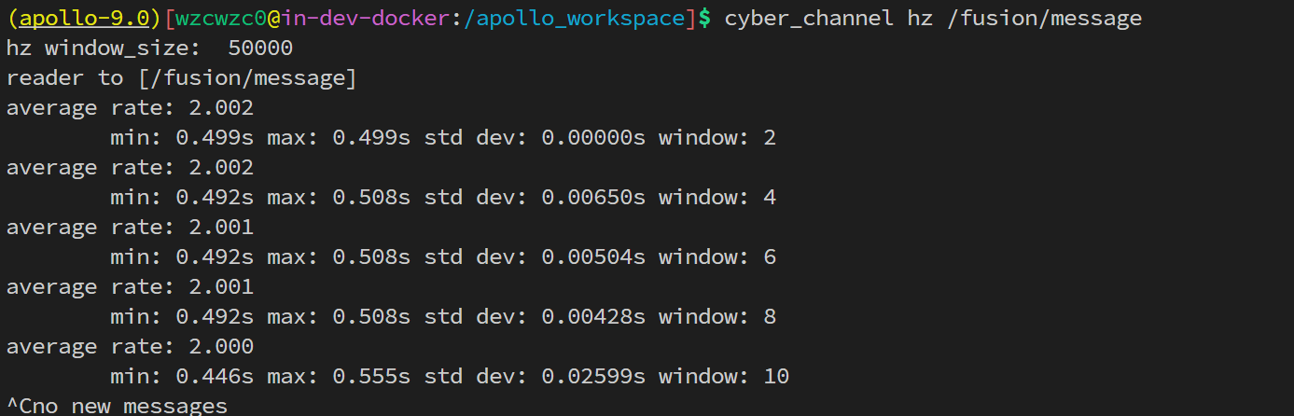The height and width of the screenshot is (416, 1294).
Task: Click the hostname in-dev-docker in prompt
Action: tap(366, 18)
